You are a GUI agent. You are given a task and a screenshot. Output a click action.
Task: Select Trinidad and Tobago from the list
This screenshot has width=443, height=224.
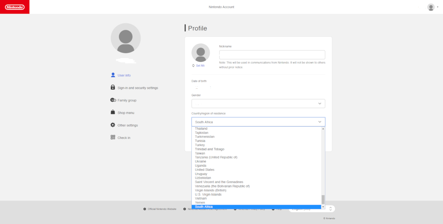(256, 149)
